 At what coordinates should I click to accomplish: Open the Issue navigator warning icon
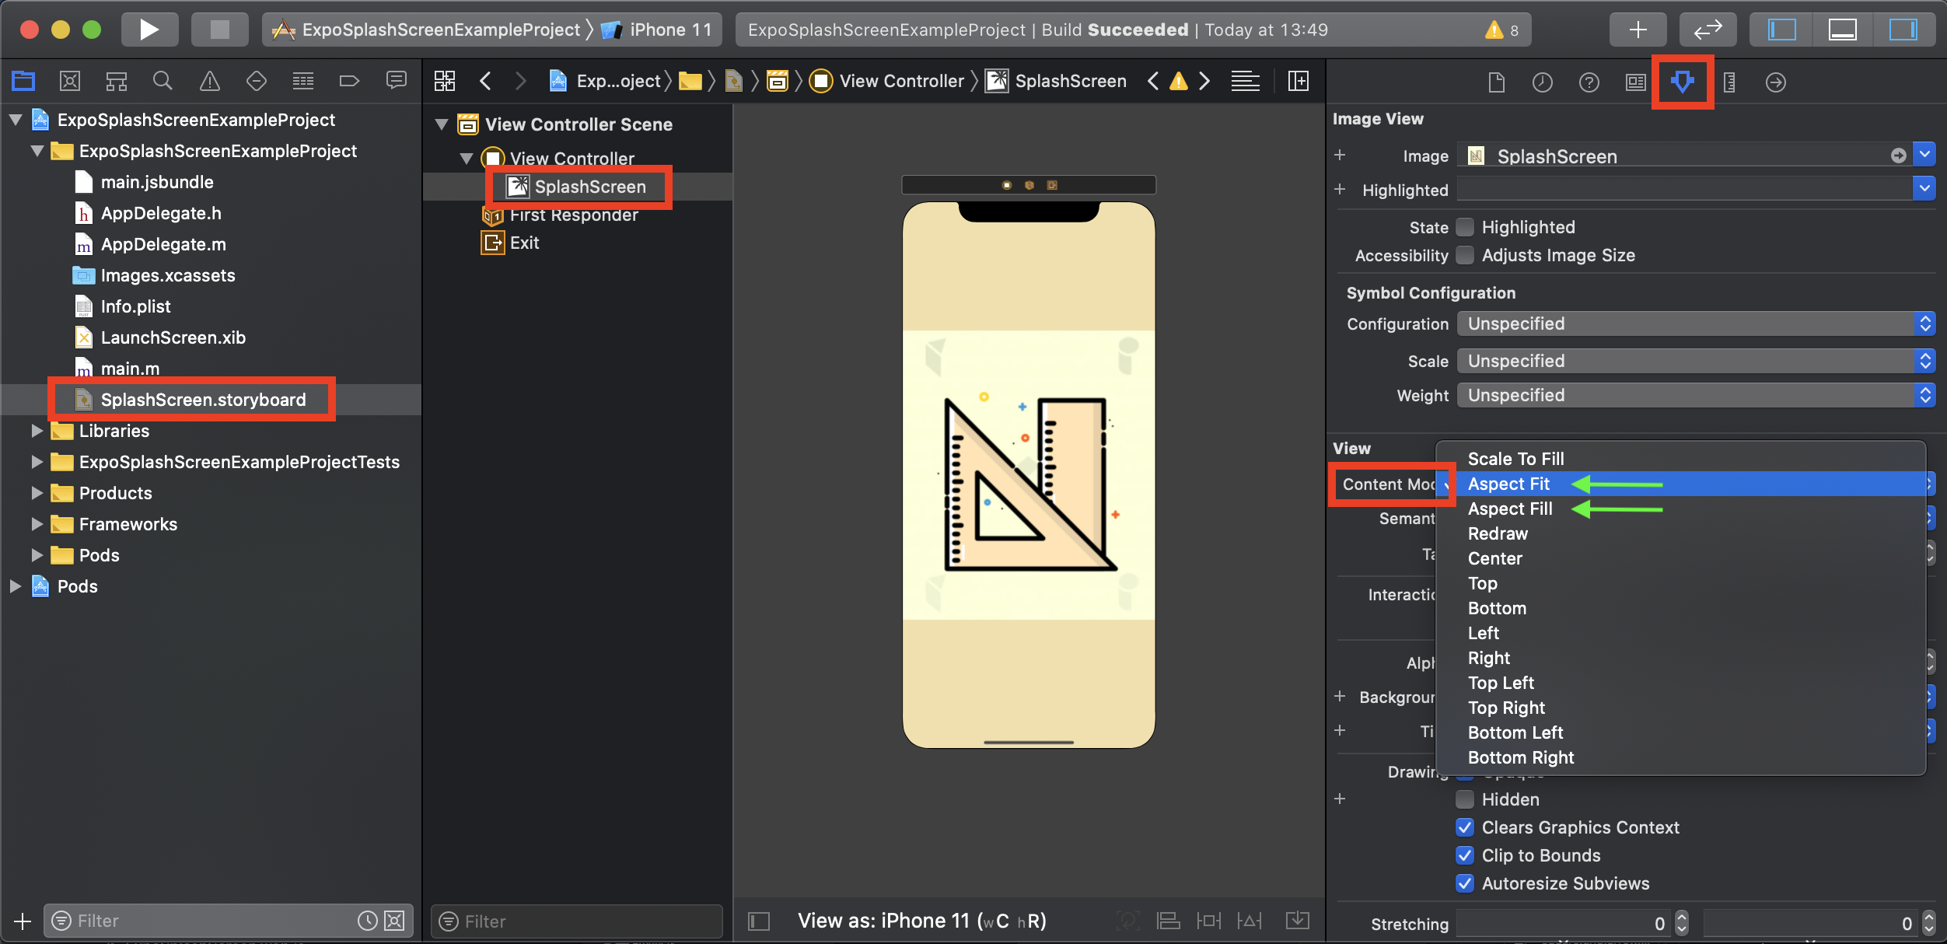coord(210,81)
